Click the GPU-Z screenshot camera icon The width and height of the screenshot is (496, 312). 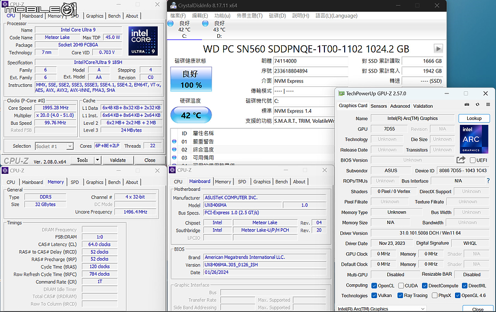[467, 105]
